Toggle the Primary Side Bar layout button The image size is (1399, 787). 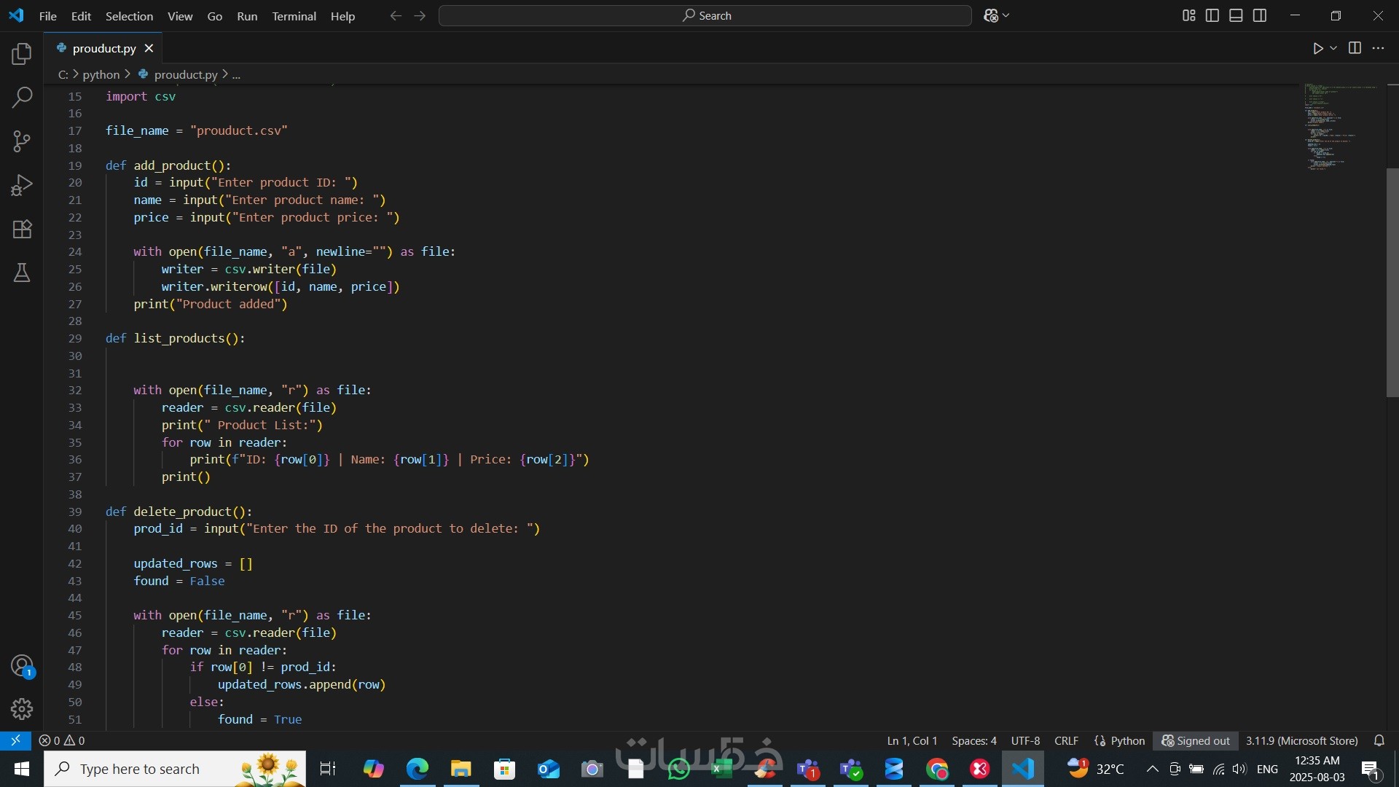pyautogui.click(x=1212, y=15)
